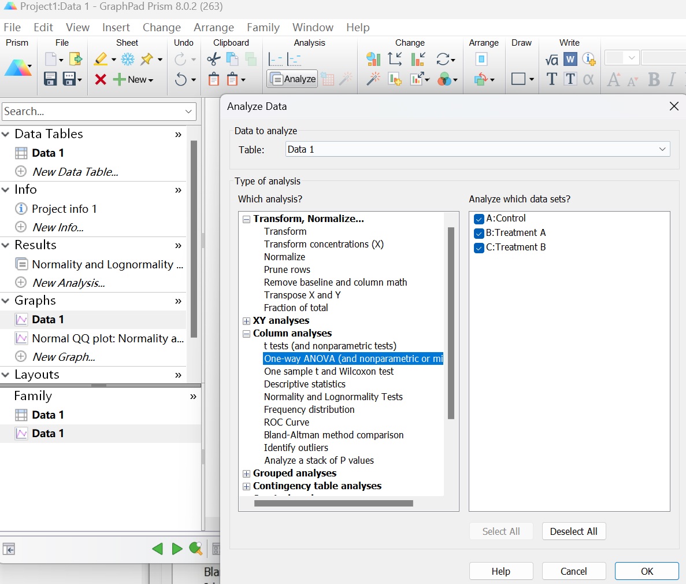
Task: Click the horizontal scrollbar in analysis list
Action: point(333,503)
